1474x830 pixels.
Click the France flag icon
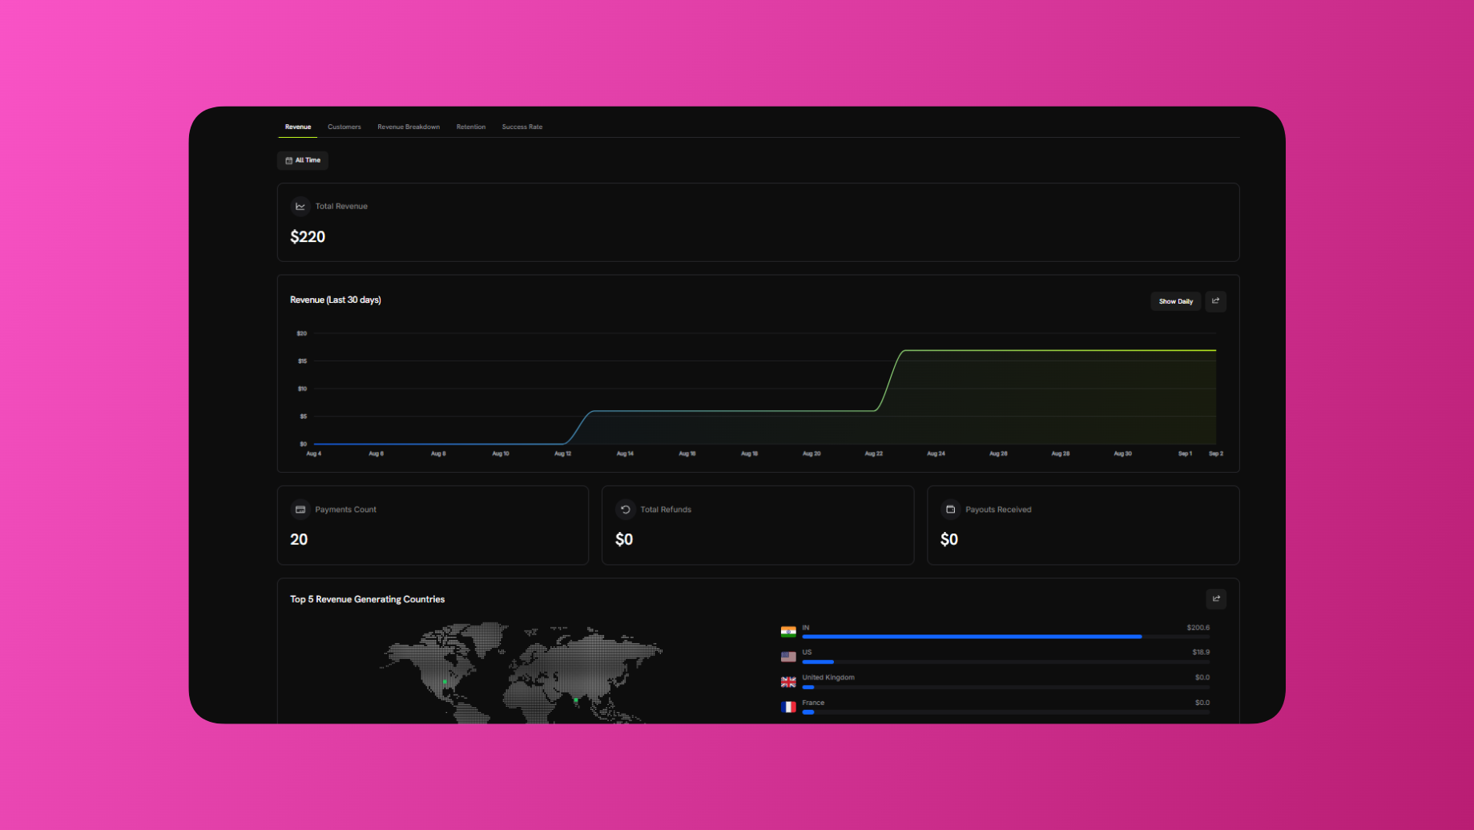tap(788, 707)
